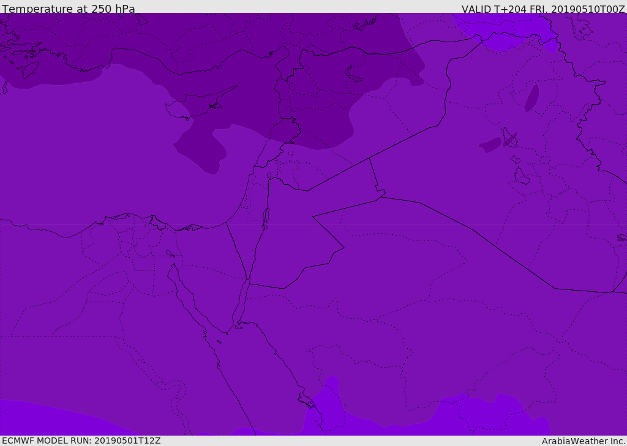Click the 'Temperature at 250 hPa' title
The height and width of the screenshot is (446, 627).
click(68, 9)
